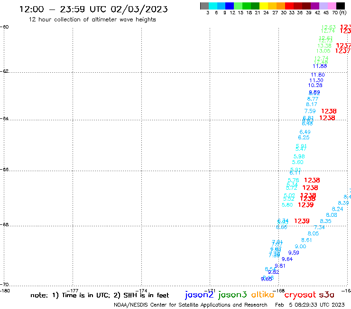Click the s3a legend label
The image size is (351, 309).
(x=326, y=295)
